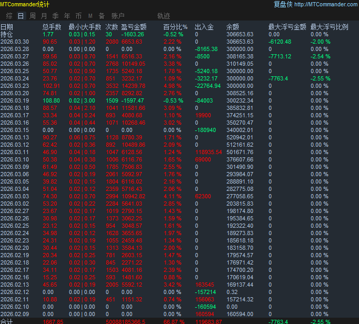Screen dimensions: 359x324
Task: Click balance 520942.01 on 2026.03.13
Action: [x=240, y=137]
